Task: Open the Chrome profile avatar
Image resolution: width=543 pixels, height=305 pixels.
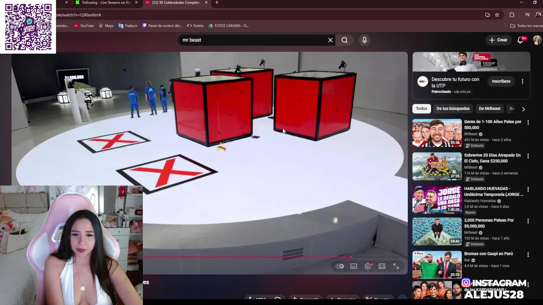Action: pyautogui.click(x=538, y=15)
